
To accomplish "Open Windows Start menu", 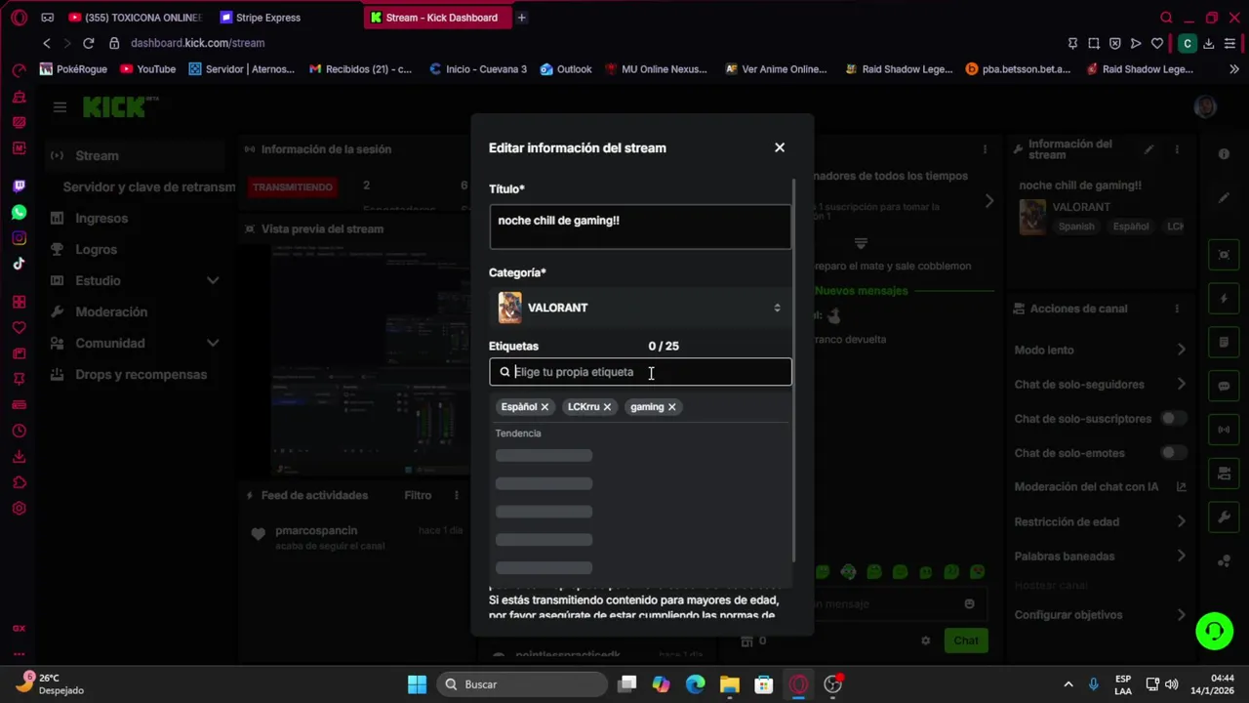I will [x=417, y=684].
